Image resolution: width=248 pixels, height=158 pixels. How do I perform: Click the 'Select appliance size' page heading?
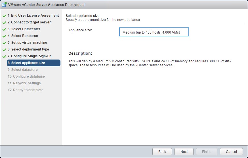click(x=83, y=16)
